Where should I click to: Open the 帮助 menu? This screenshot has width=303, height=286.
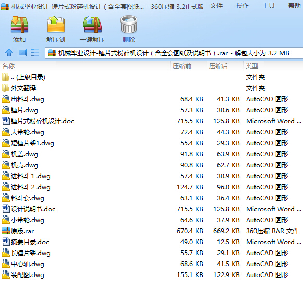click(295, 6)
